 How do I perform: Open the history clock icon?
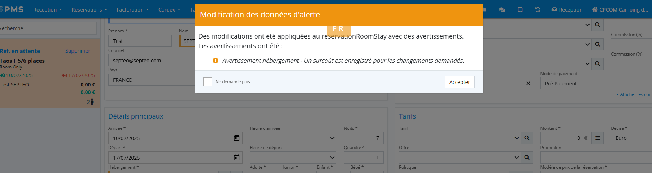(538, 10)
